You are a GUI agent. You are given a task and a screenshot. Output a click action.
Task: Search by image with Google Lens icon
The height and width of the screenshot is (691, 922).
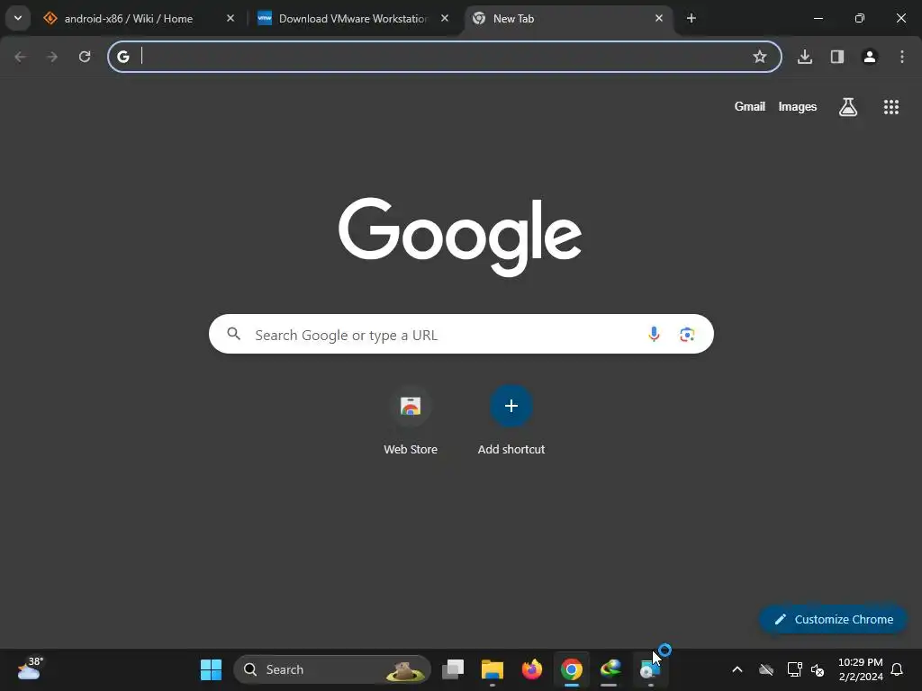tap(687, 335)
